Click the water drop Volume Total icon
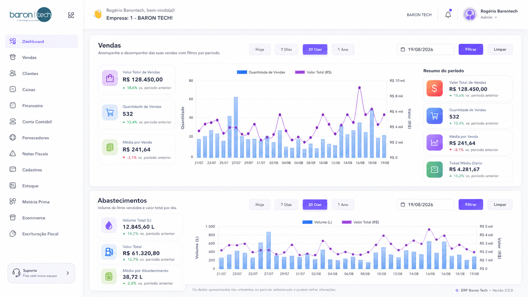This screenshot has height=297, width=528. [x=109, y=225]
